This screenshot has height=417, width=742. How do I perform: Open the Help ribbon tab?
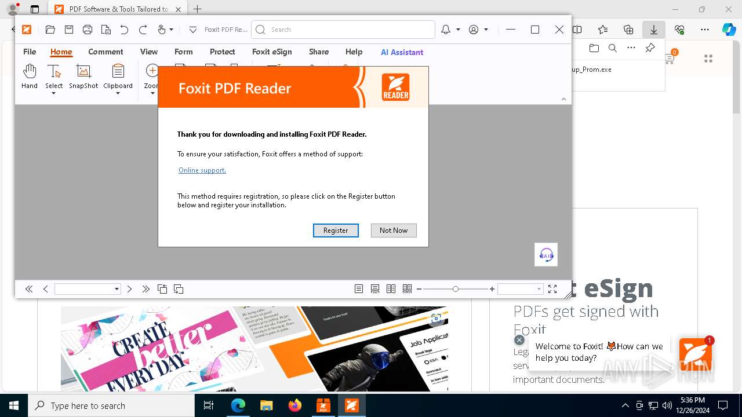click(354, 52)
